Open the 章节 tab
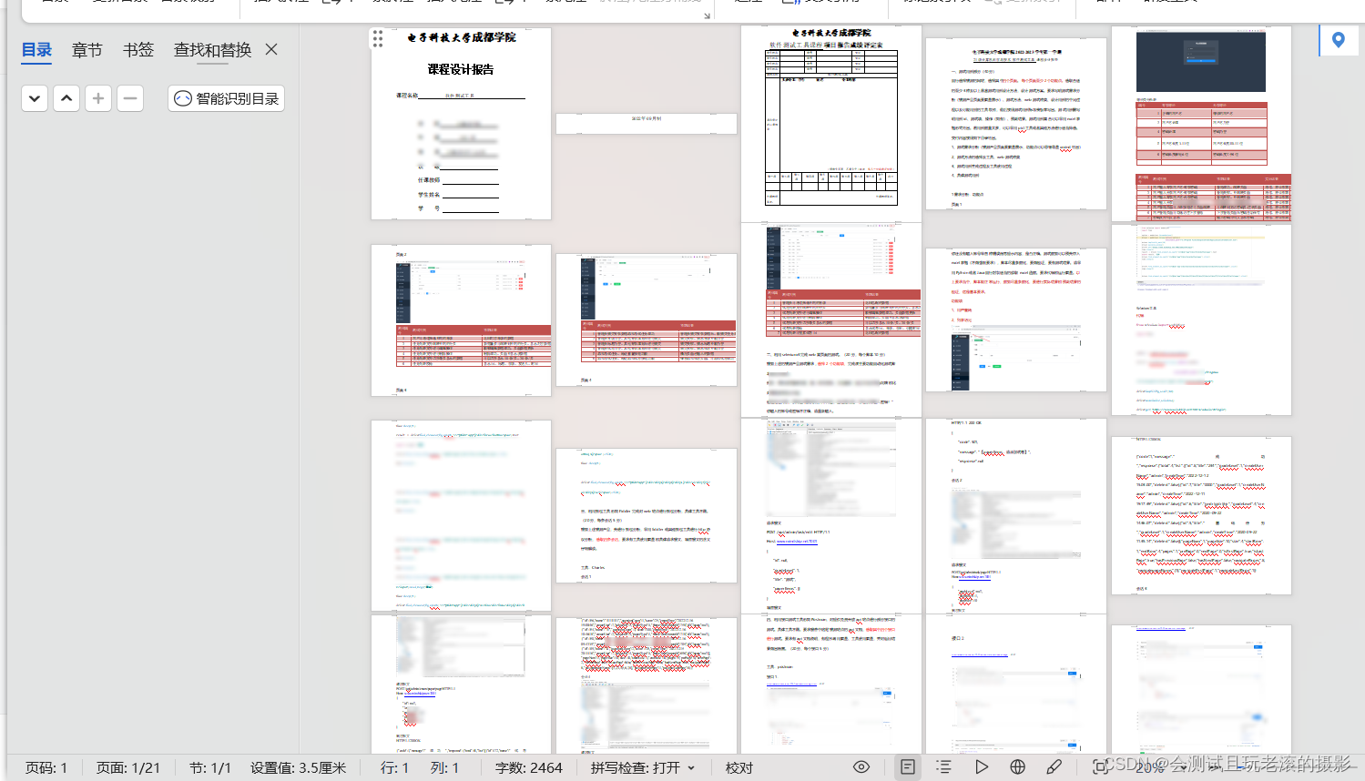Screen dimensions: 1365x781 pos(87,50)
